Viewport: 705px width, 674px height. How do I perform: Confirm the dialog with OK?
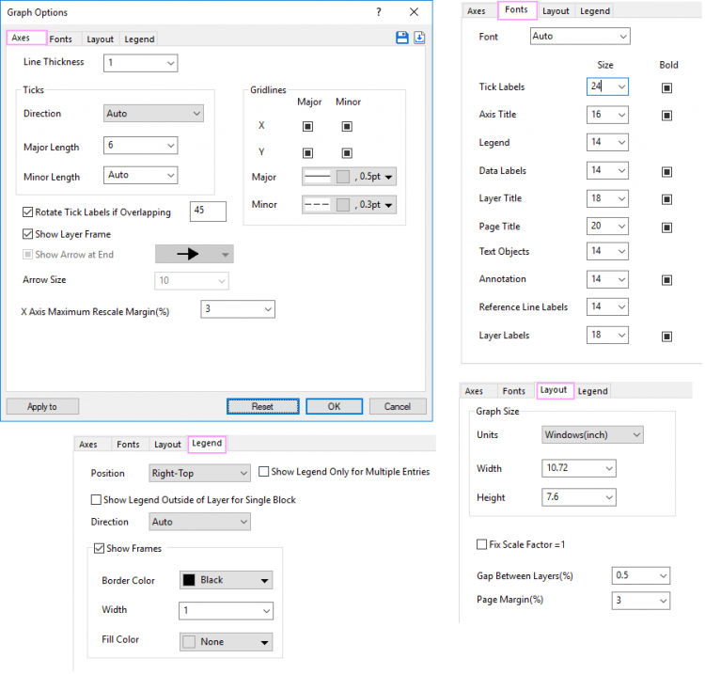[334, 406]
